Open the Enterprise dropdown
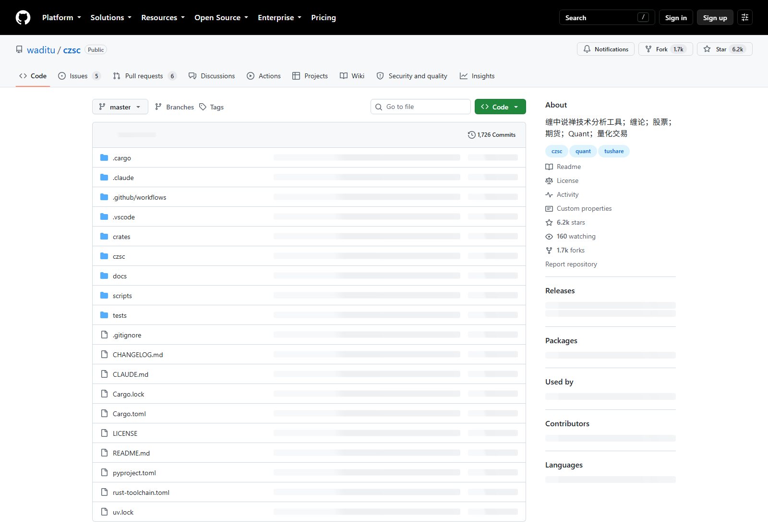Screen dimensions: 768x528 (279, 18)
